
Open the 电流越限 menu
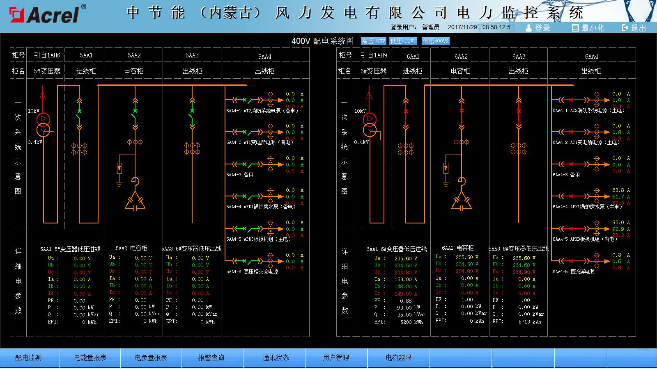(x=398, y=358)
